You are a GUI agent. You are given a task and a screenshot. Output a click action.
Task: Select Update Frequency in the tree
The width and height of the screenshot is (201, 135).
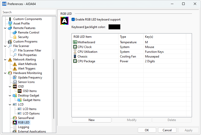tap(30, 77)
